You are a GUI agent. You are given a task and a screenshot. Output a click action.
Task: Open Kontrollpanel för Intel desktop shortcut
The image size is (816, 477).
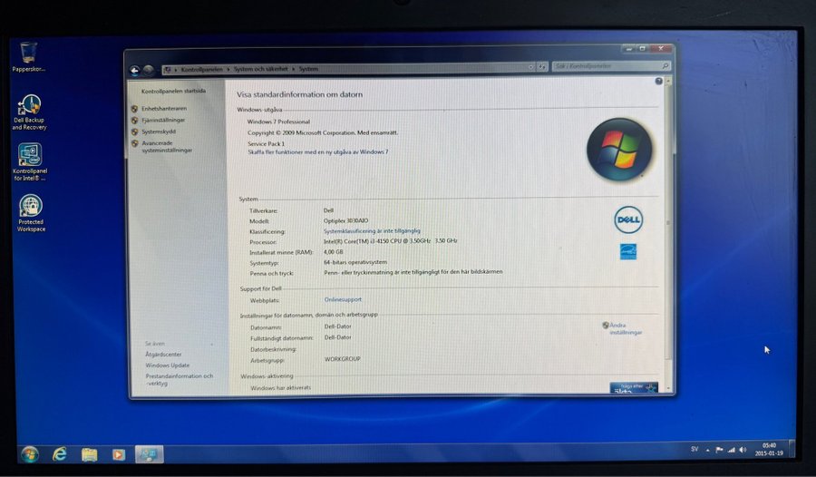[30, 162]
